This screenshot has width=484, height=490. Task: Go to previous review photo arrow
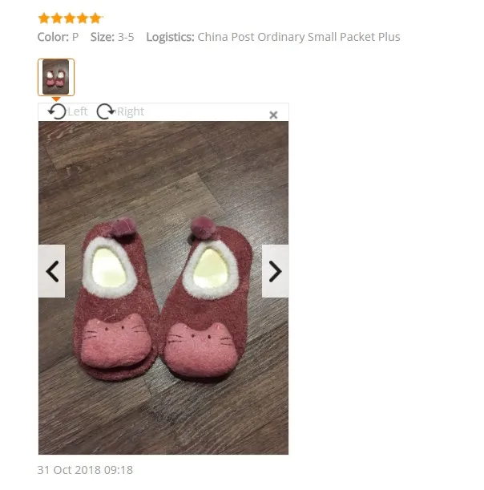tap(52, 271)
